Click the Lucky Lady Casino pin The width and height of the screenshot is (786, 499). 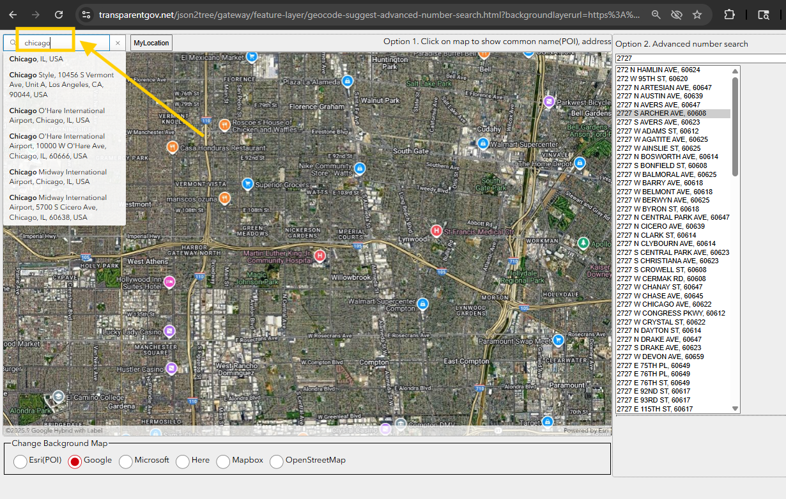169,331
